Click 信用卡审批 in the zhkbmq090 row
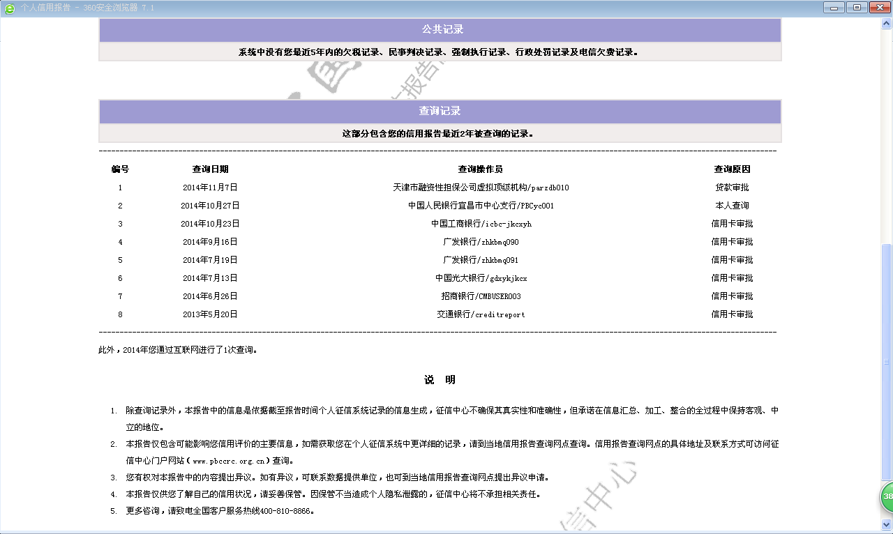The width and height of the screenshot is (893, 534). point(733,242)
